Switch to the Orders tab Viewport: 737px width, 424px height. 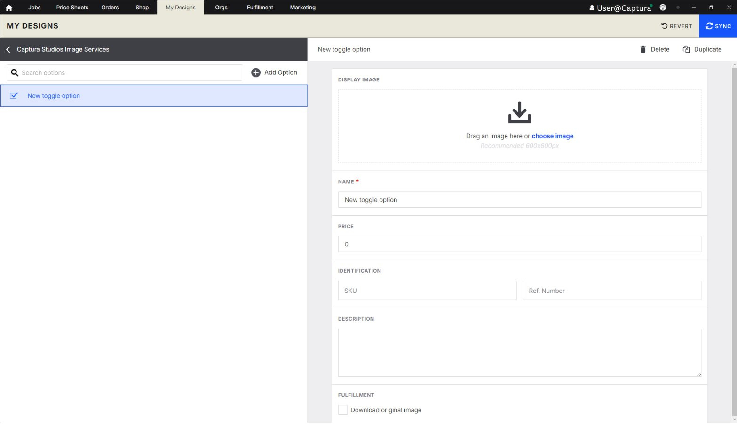[110, 8]
